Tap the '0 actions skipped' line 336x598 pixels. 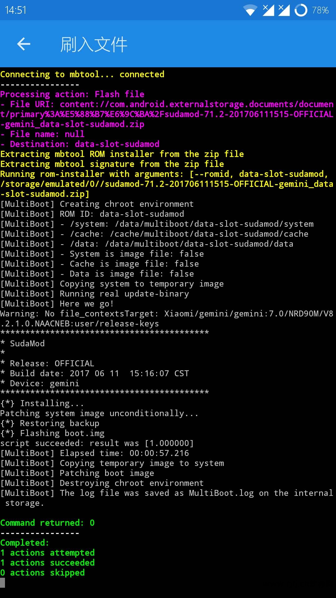42,573
